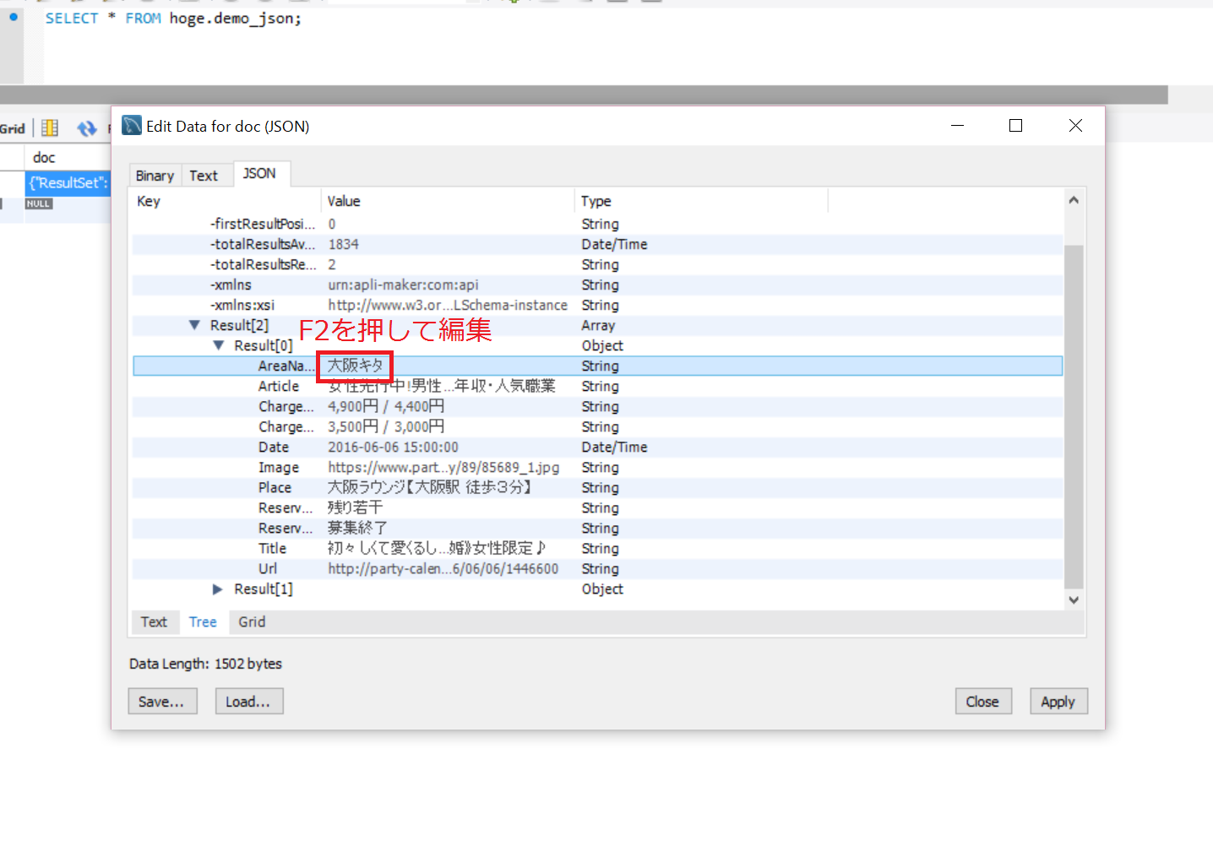Select the {"ResultSet": cell in result grid
Viewport: 1213px width, 841px height.
click(x=68, y=182)
